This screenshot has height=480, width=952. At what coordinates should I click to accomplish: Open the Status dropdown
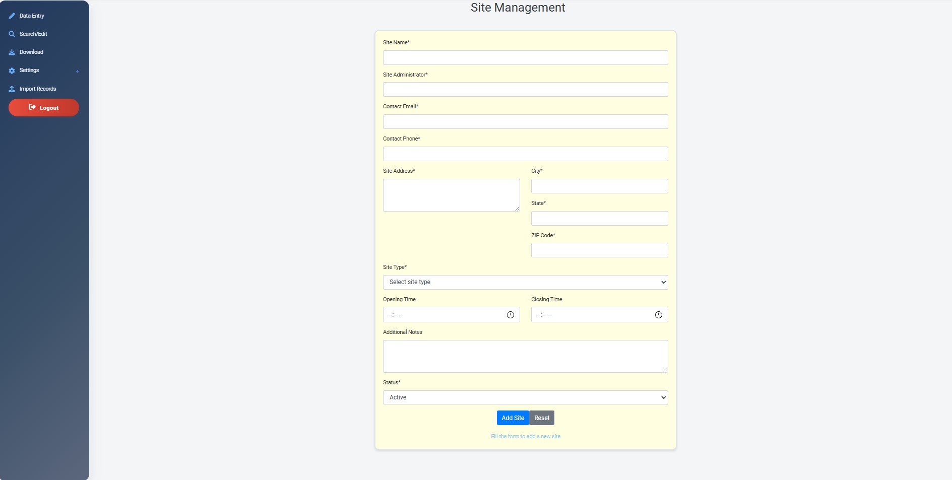pos(525,397)
